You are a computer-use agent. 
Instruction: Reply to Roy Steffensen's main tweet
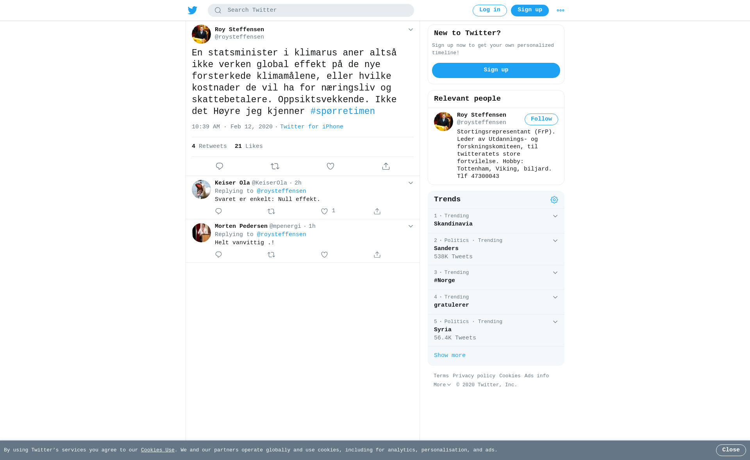click(x=220, y=166)
